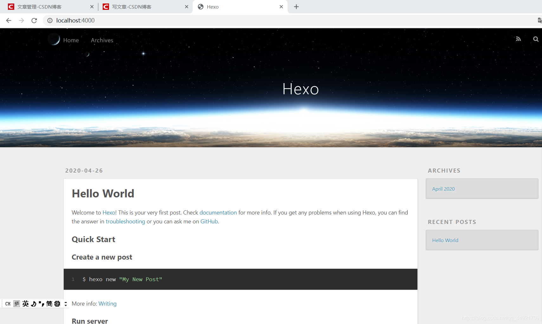The height and width of the screenshot is (324, 542).
Task: Open the documentation link
Action: 218,213
